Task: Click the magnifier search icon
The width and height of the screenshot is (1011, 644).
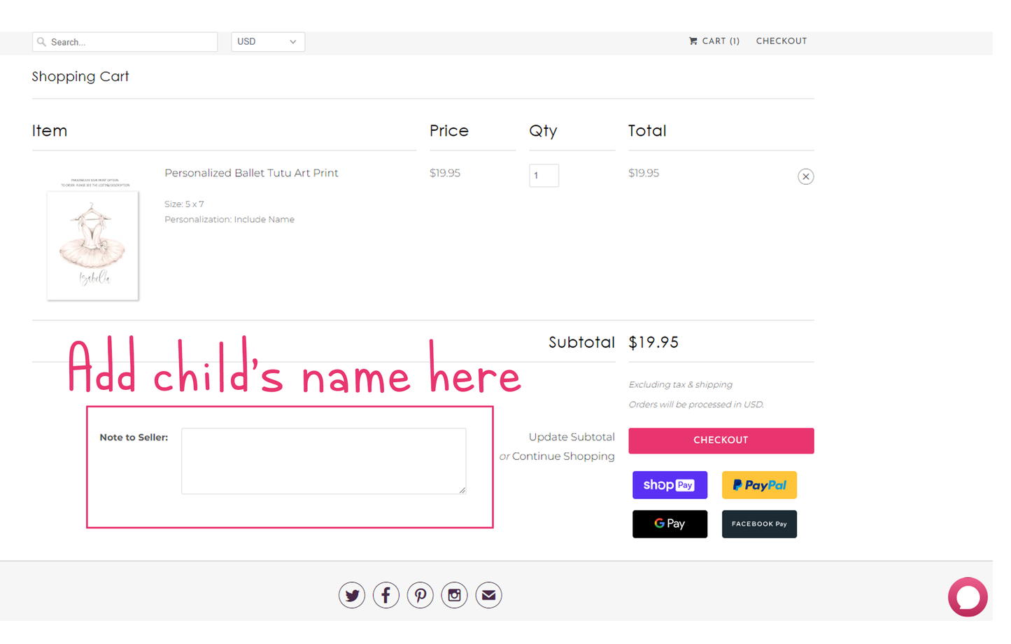Action: (42, 42)
